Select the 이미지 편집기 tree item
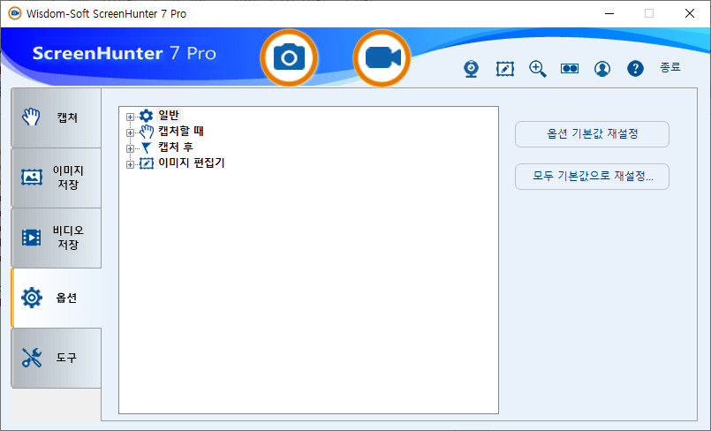711x431 pixels. coord(192,163)
